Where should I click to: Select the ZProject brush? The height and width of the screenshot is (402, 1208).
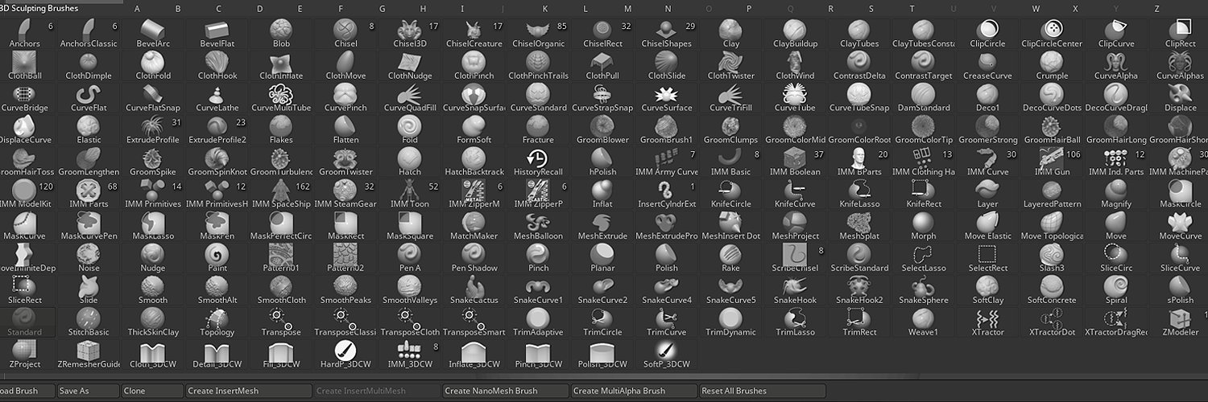pyautogui.click(x=24, y=355)
